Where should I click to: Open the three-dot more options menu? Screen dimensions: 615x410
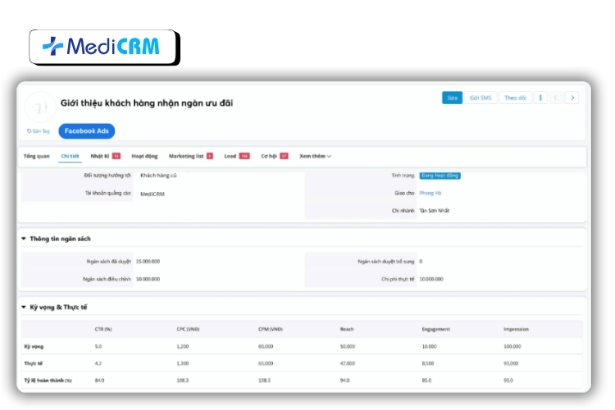coord(540,98)
